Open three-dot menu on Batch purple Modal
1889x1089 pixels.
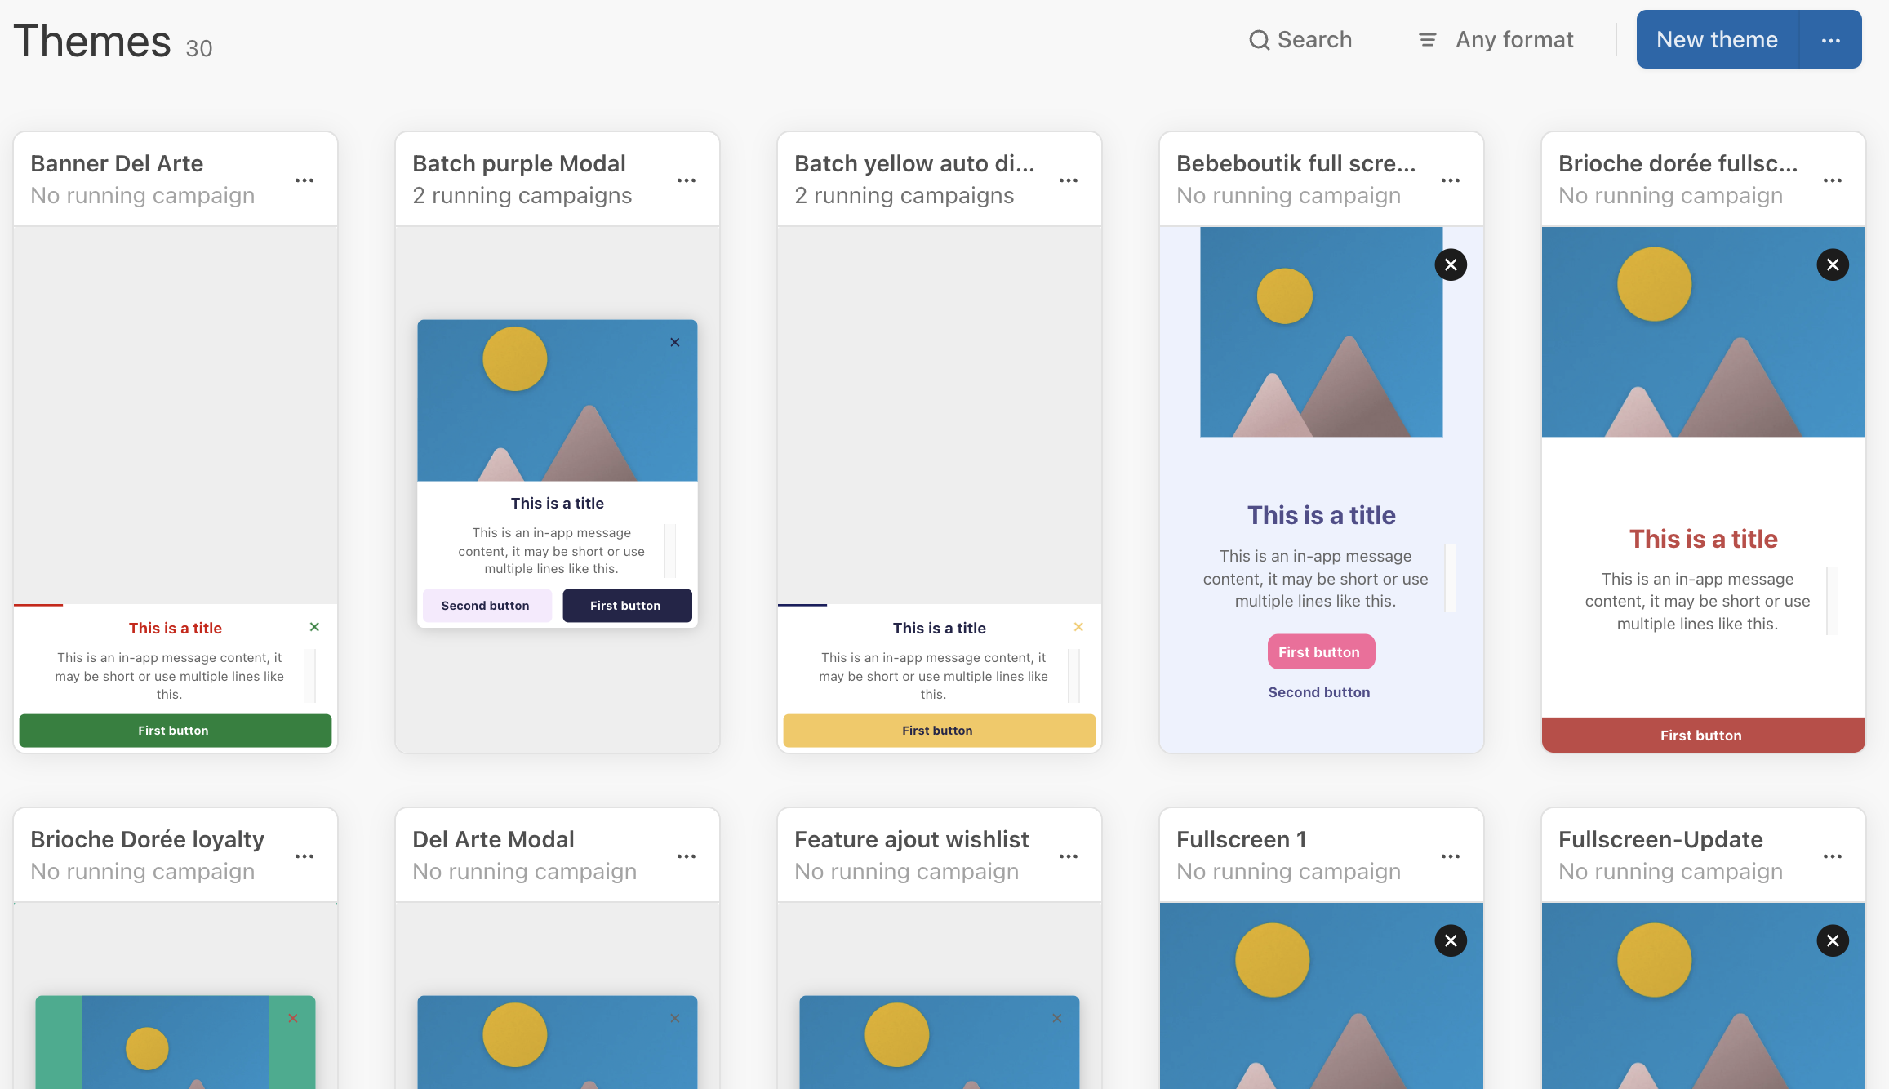point(687,180)
